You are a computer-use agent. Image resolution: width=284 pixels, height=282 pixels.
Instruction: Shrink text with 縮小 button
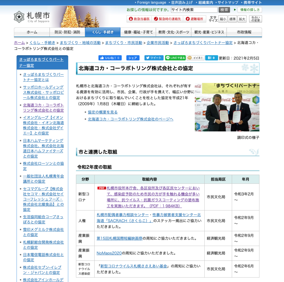(223, 19)
